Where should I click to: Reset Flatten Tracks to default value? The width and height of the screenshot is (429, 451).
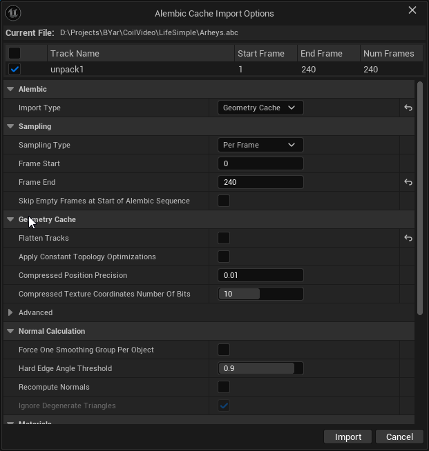pos(408,238)
